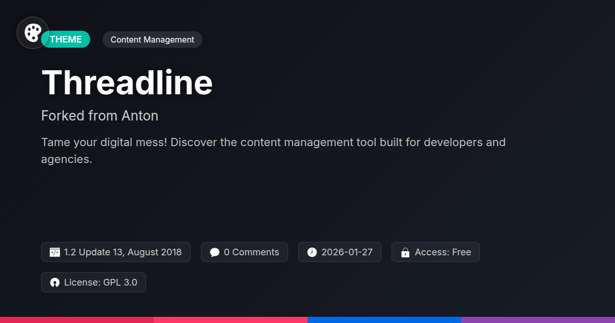Viewport: 615px width, 323px height.
Task: Click the Threadline title heading
Action: pyautogui.click(x=127, y=83)
